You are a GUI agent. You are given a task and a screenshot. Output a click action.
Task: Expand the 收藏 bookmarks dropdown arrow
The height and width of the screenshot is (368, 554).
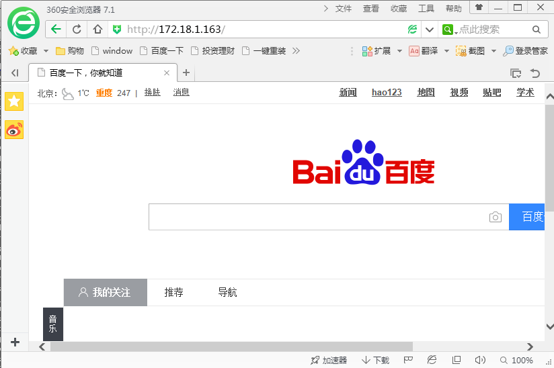[46, 51]
